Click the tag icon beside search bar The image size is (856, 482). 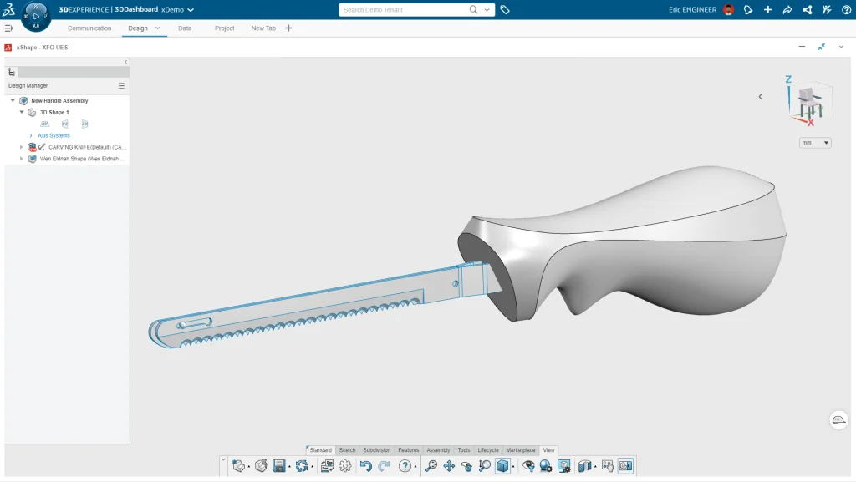(505, 10)
